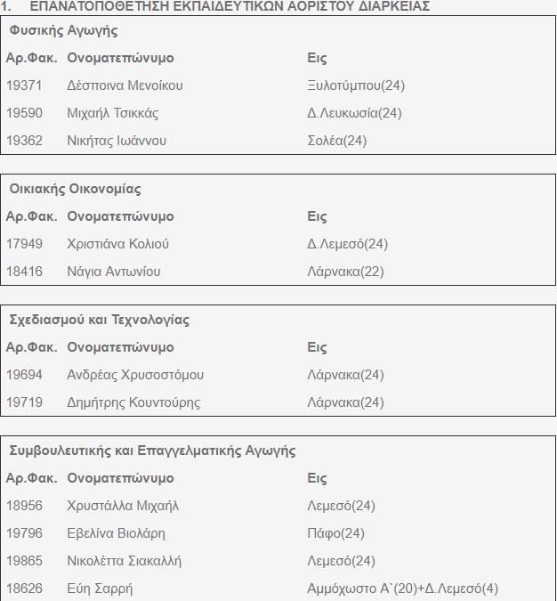The image size is (557, 601).
Task: Click the Πάφο(24) placement entry
Action: coord(335,533)
